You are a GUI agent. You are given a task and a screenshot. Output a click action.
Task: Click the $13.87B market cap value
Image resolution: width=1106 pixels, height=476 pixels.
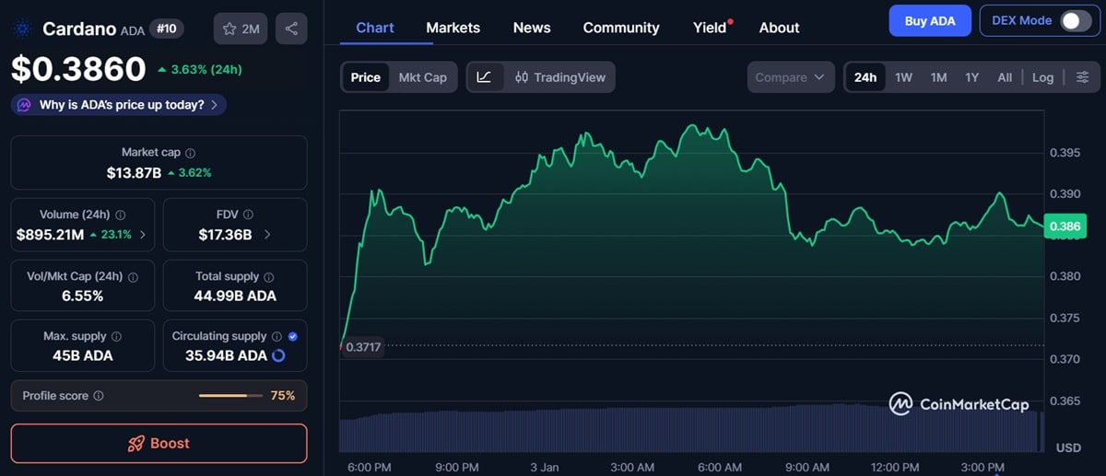(134, 172)
